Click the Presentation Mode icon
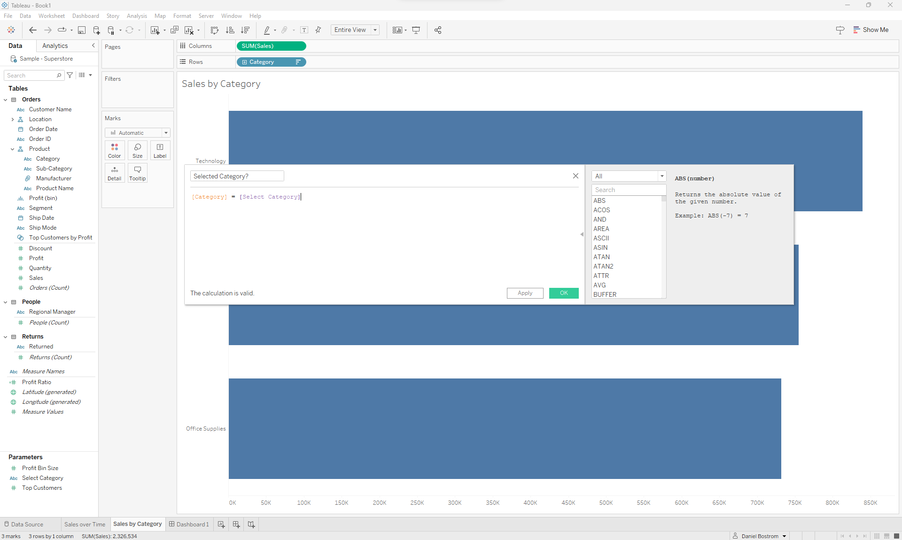The width and height of the screenshot is (902, 540). coord(416,30)
